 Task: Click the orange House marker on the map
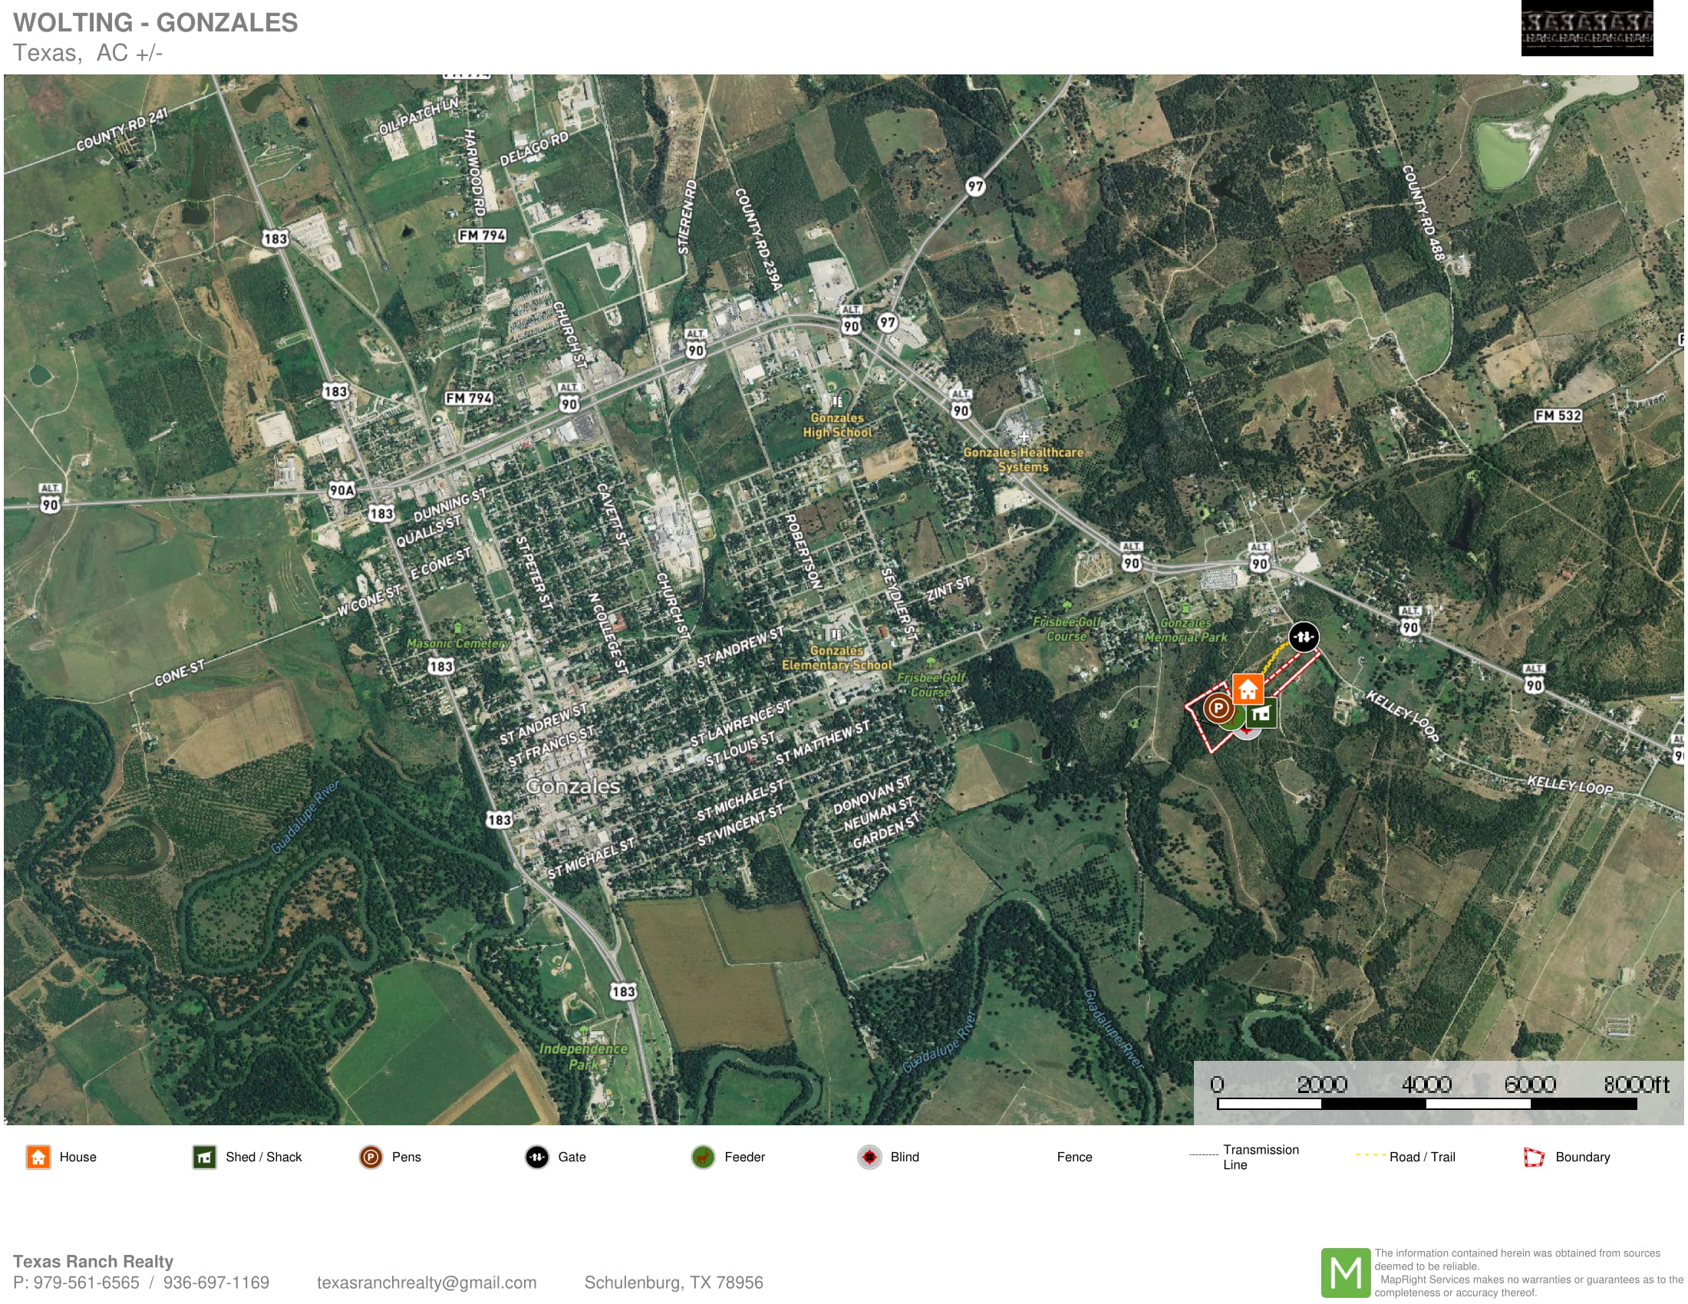tap(1248, 688)
